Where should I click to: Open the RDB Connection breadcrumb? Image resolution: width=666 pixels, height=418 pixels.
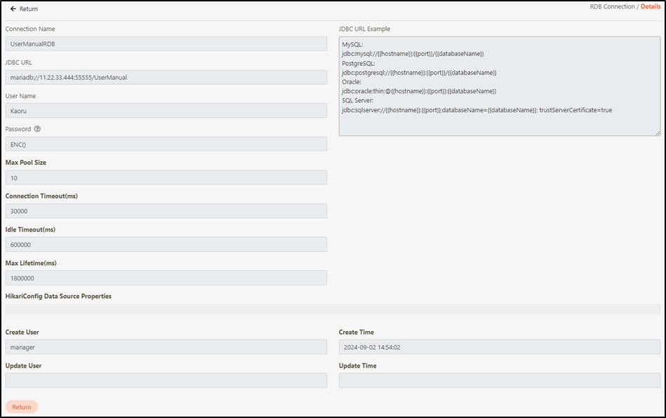[613, 7]
